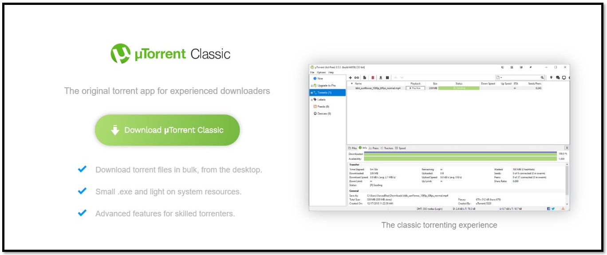
Task: Click the µTorrent window title bar logo
Action: (312, 67)
